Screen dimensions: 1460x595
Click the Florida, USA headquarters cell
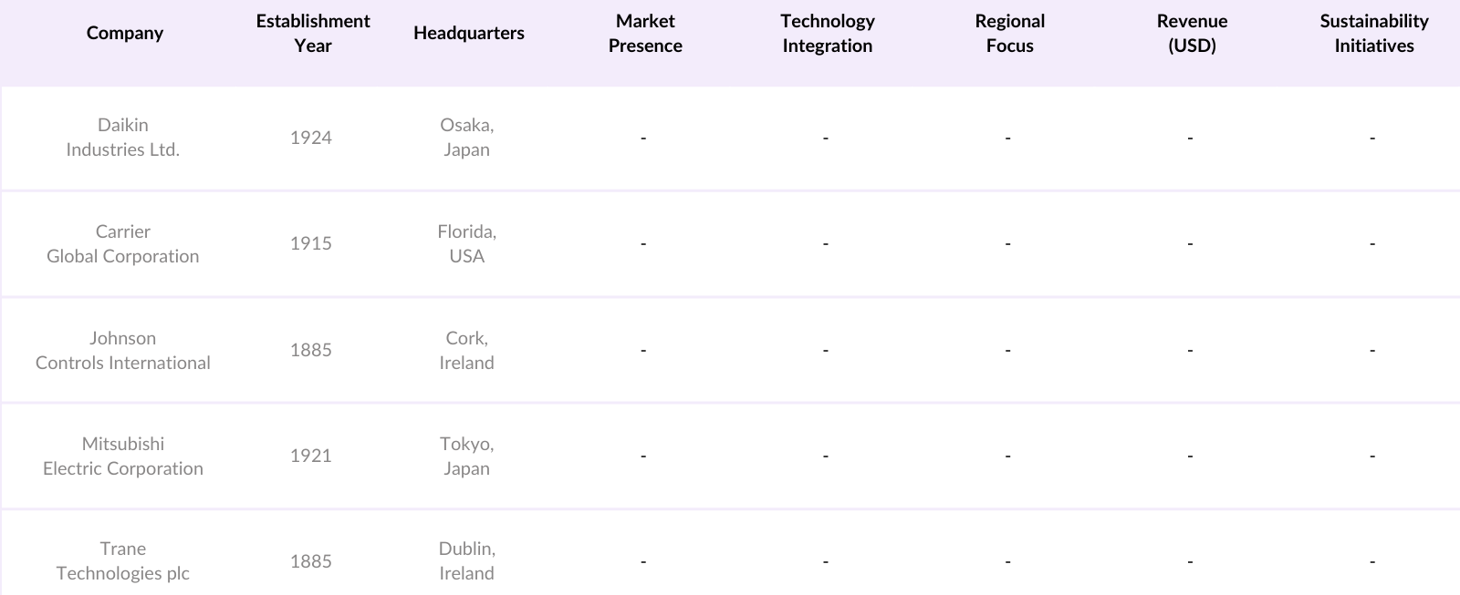click(467, 244)
